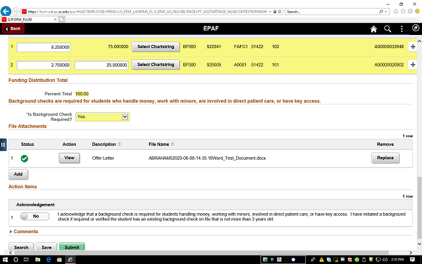Open Microsoft Store from the taskbar
The width and height of the screenshot is (422, 264).
click(x=59, y=259)
